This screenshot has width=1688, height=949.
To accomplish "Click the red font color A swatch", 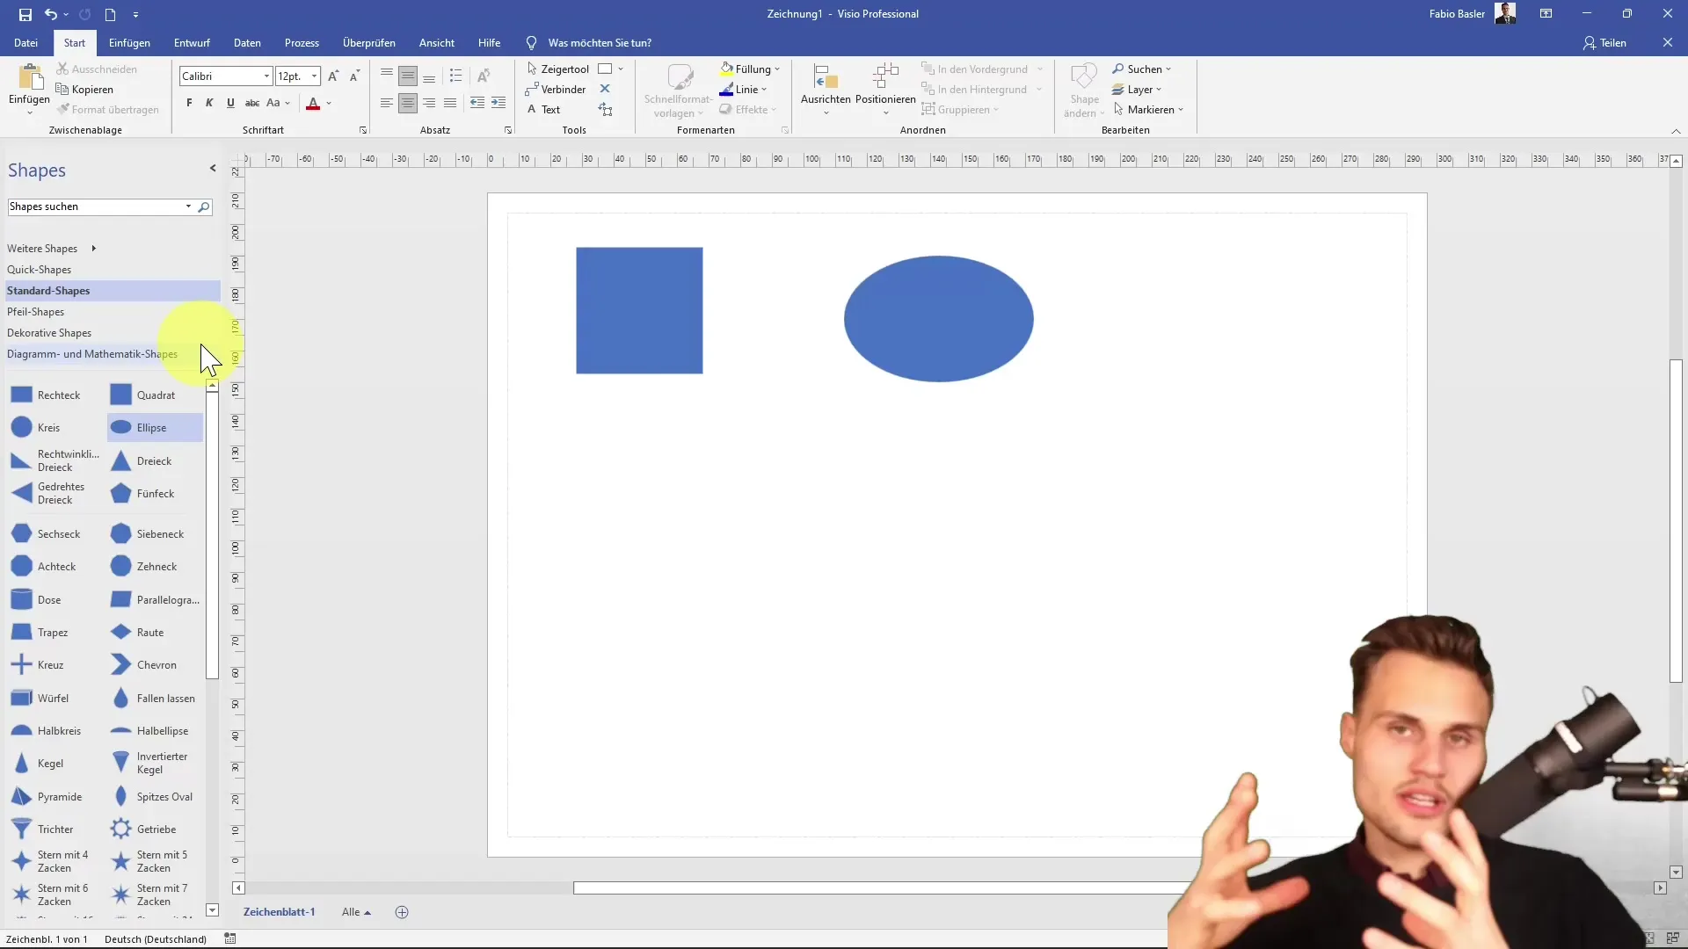I will (313, 104).
